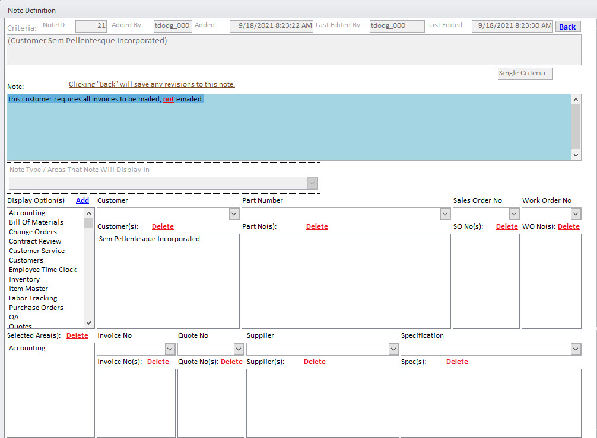
Task: Open the Invoice No dropdown
Action: pyautogui.click(x=170, y=349)
